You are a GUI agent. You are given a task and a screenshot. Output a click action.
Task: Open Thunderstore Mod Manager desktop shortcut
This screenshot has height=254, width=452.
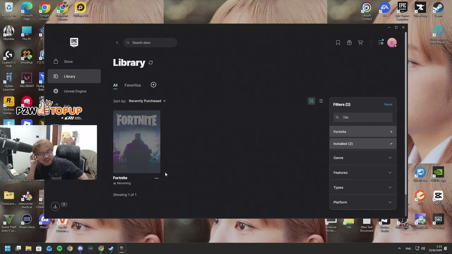438,35
